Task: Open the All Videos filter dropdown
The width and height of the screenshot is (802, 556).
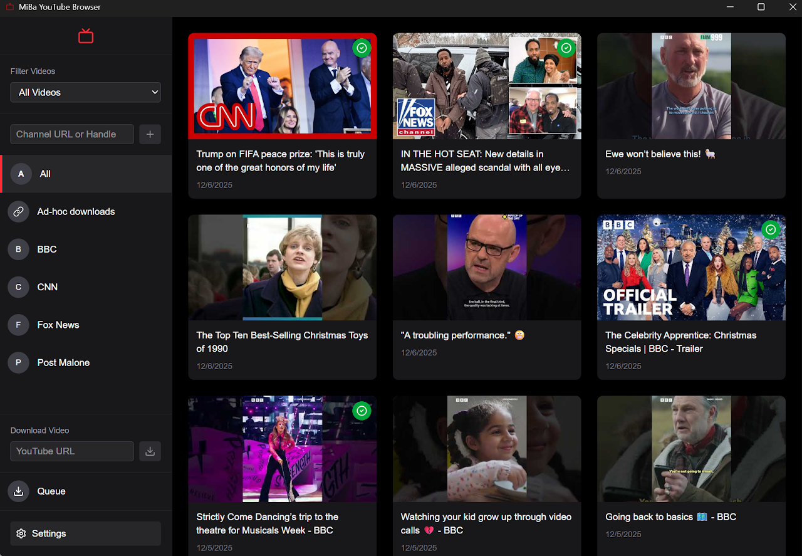Action: (x=85, y=92)
